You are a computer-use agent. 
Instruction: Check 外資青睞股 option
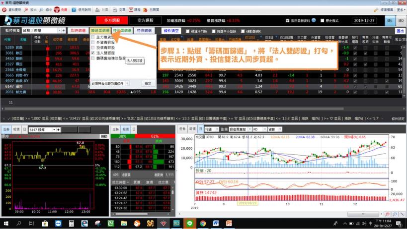coord(92,43)
